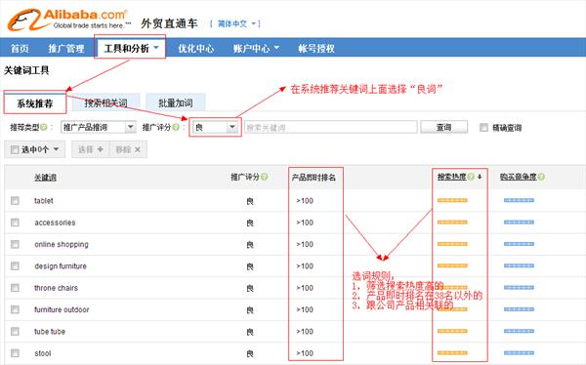Sort by 购买竞争度 column header

[x=519, y=177]
